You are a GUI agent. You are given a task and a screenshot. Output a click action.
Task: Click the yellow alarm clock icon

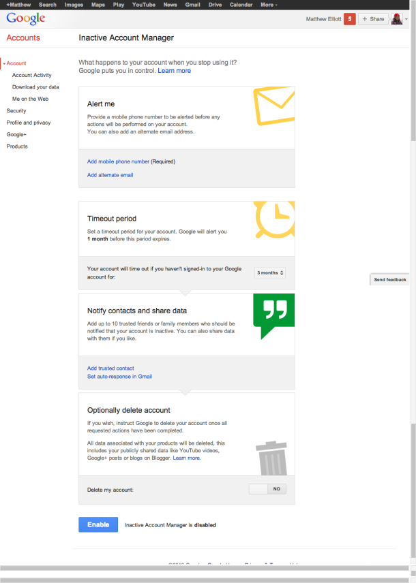pos(275,219)
